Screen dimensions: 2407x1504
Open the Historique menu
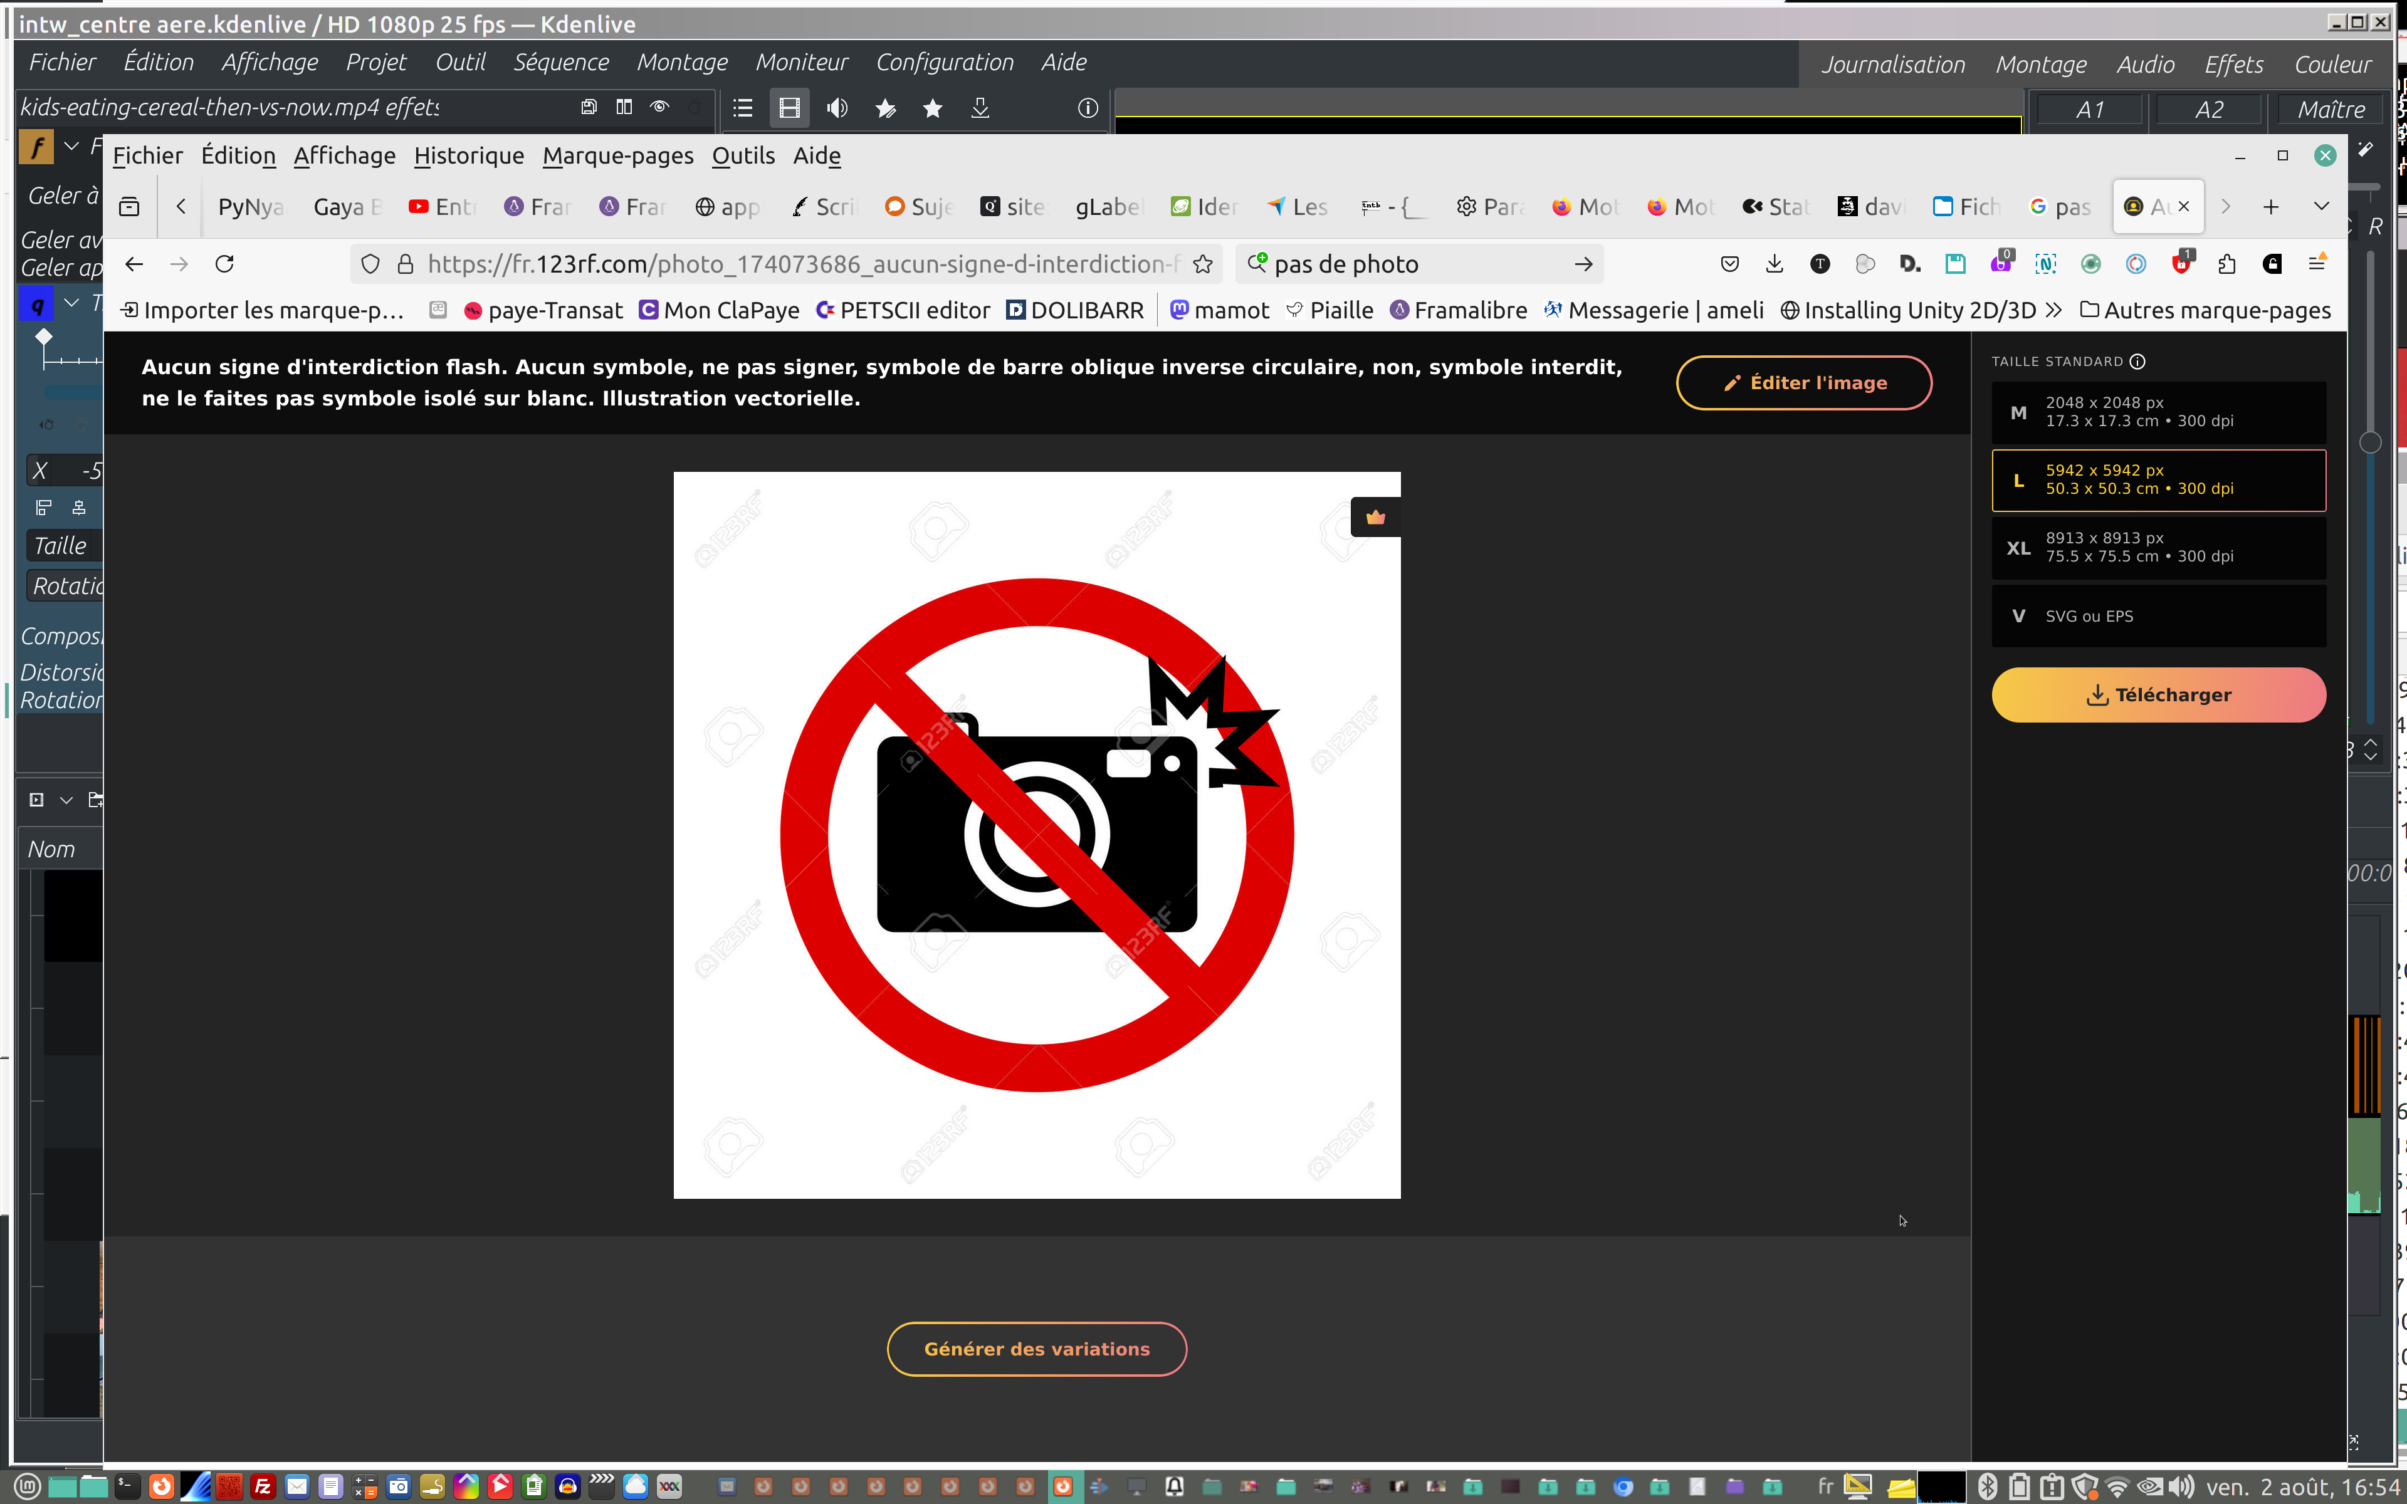coord(468,155)
